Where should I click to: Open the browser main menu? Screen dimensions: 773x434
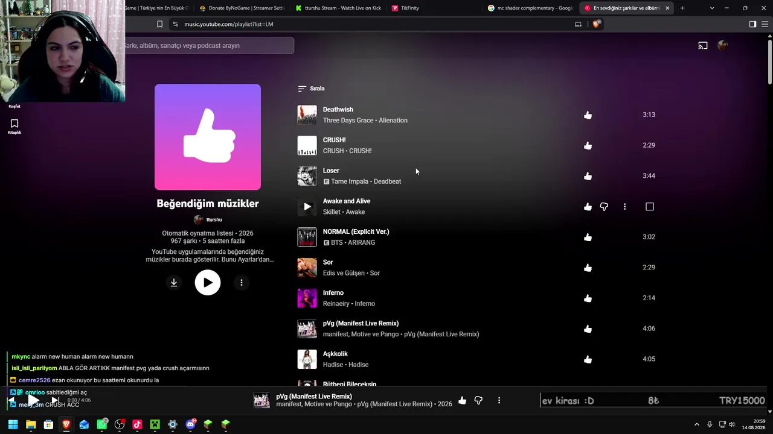pos(765,24)
